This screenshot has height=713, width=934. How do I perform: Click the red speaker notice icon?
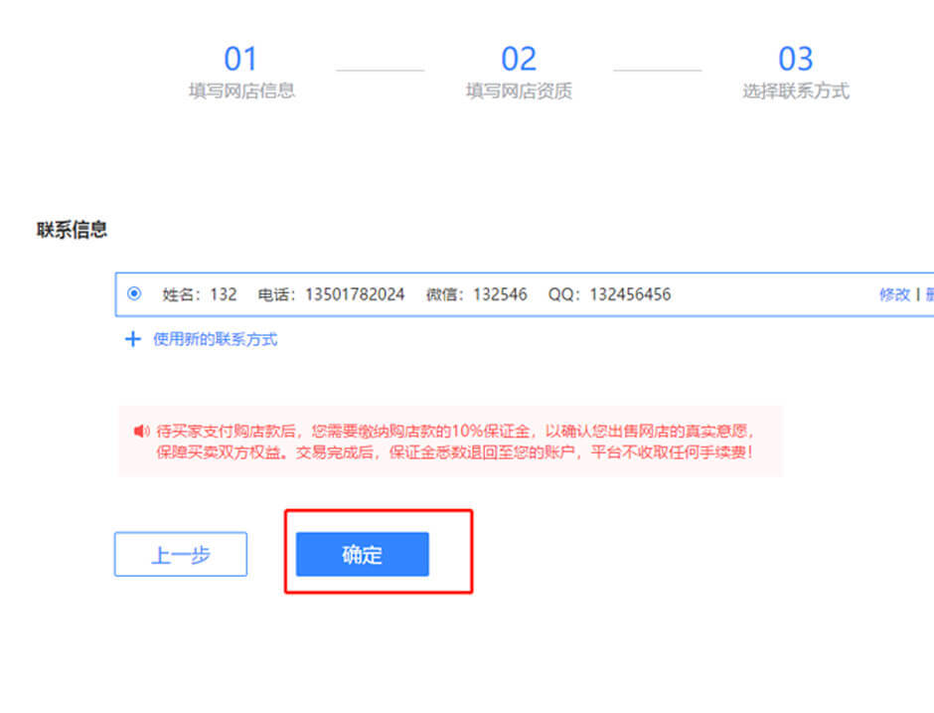141,431
